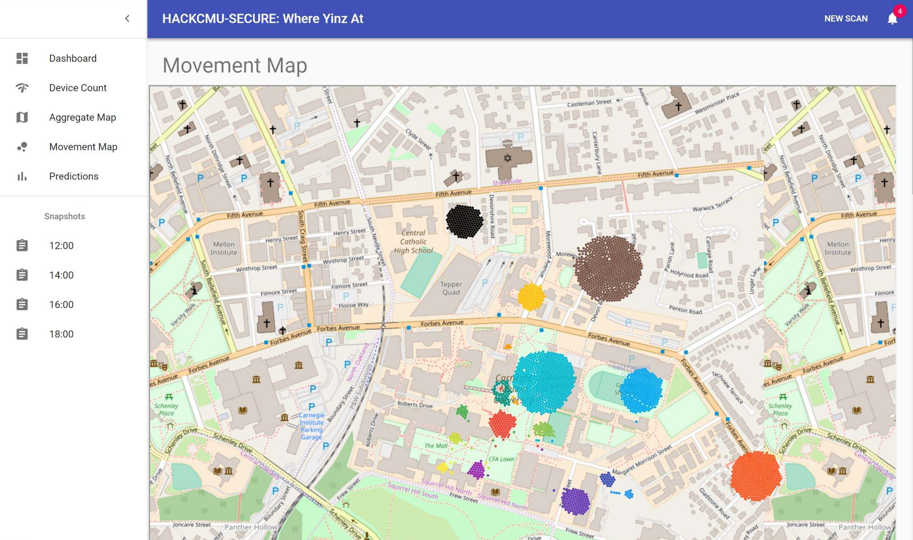Click the 18:00 snapshot clipboard icon
913x540 pixels.
(22, 334)
